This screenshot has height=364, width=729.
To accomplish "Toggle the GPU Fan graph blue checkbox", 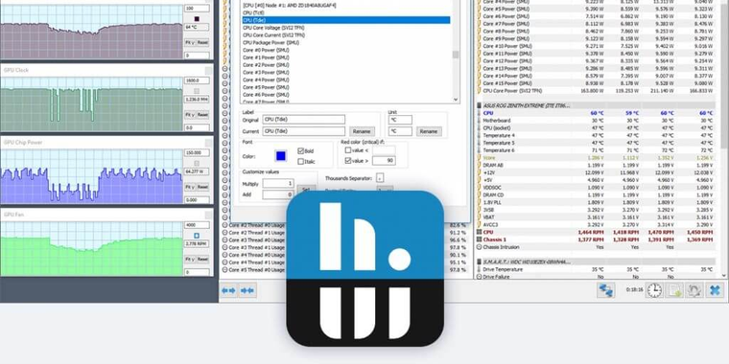I will [x=197, y=236].
